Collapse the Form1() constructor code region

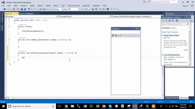tap(9, 26)
